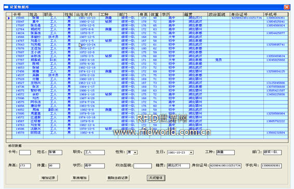Viewport: 294px width, 189px height.
Task: Click the 删除当前记录 button
Action: click(118, 178)
